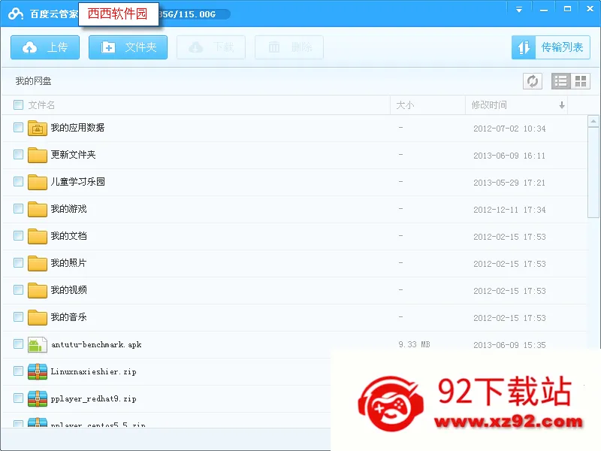Viewport: 601px width, 451px height.
Task: Sort files by 文件名 column
Action: point(41,105)
